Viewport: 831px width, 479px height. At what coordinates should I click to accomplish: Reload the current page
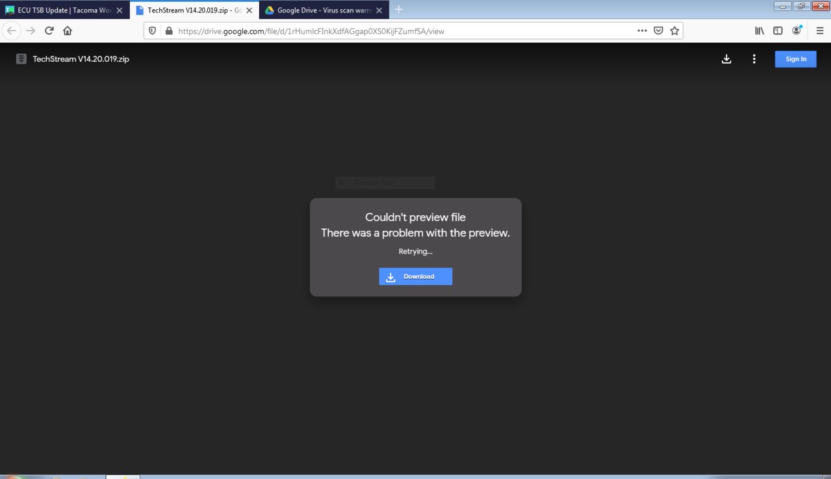(49, 31)
